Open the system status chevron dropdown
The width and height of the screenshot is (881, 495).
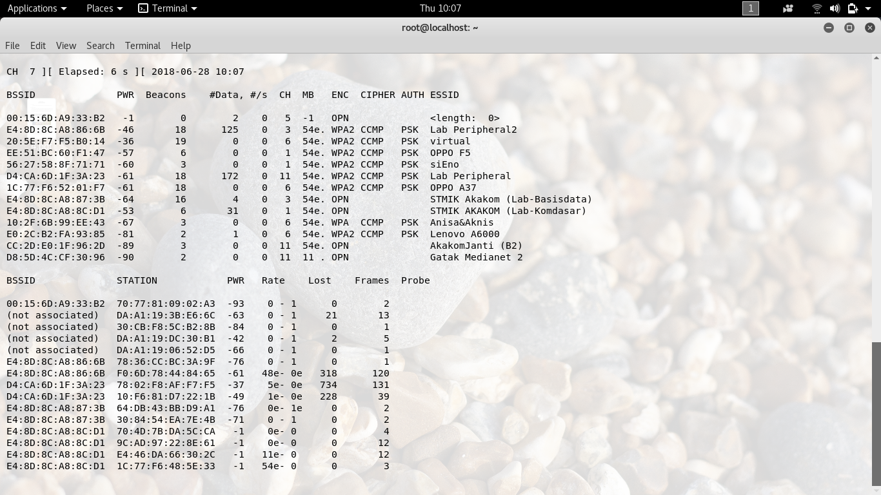tap(867, 8)
